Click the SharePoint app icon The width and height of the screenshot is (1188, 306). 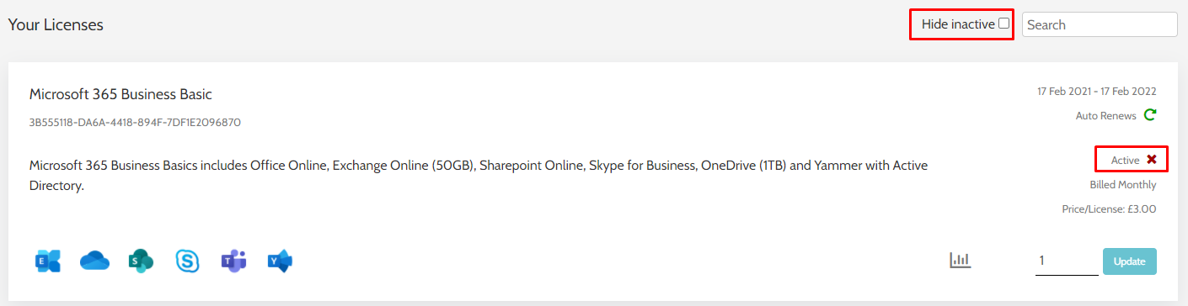click(141, 261)
